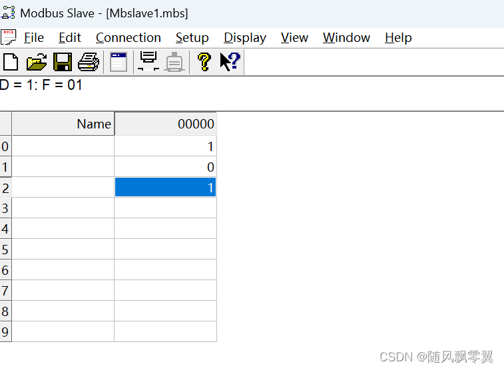The image size is (504, 370).
Task: Click the ID = 1: F = 01 status text
Action: (x=41, y=85)
